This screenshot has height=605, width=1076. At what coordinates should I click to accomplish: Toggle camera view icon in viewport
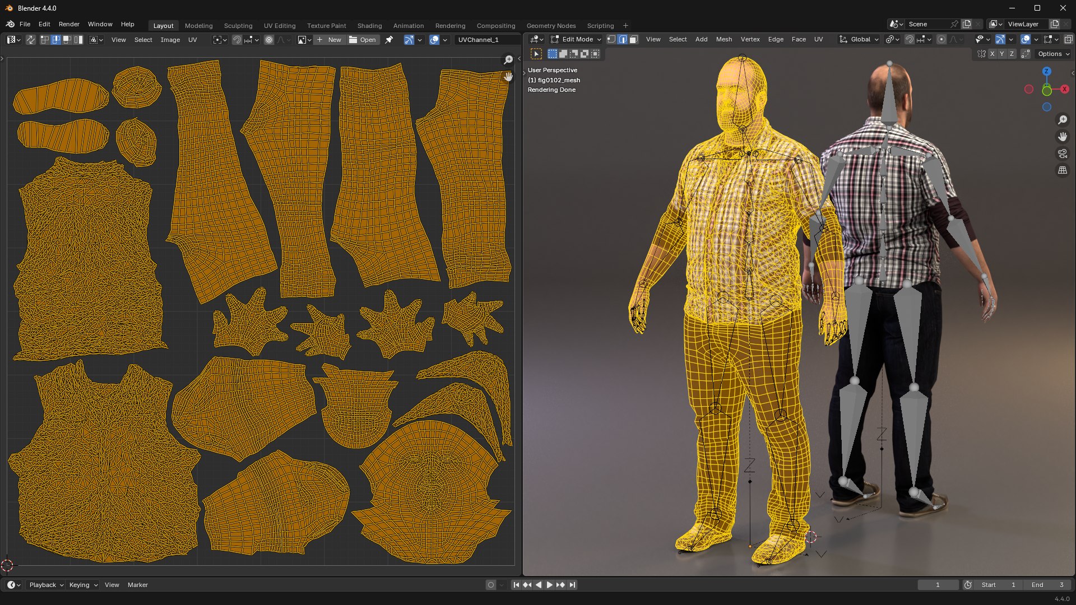pyautogui.click(x=1062, y=153)
